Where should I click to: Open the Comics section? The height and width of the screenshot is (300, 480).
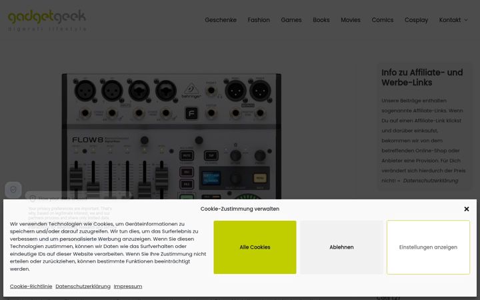[x=383, y=20]
